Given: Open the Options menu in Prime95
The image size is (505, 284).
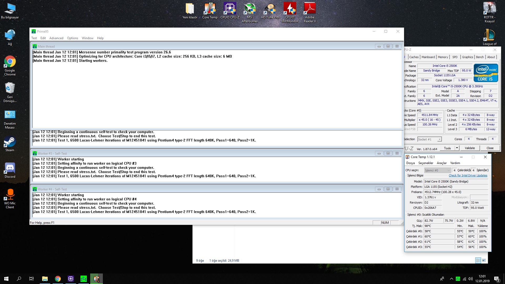Looking at the screenshot, I should (x=73, y=38).
